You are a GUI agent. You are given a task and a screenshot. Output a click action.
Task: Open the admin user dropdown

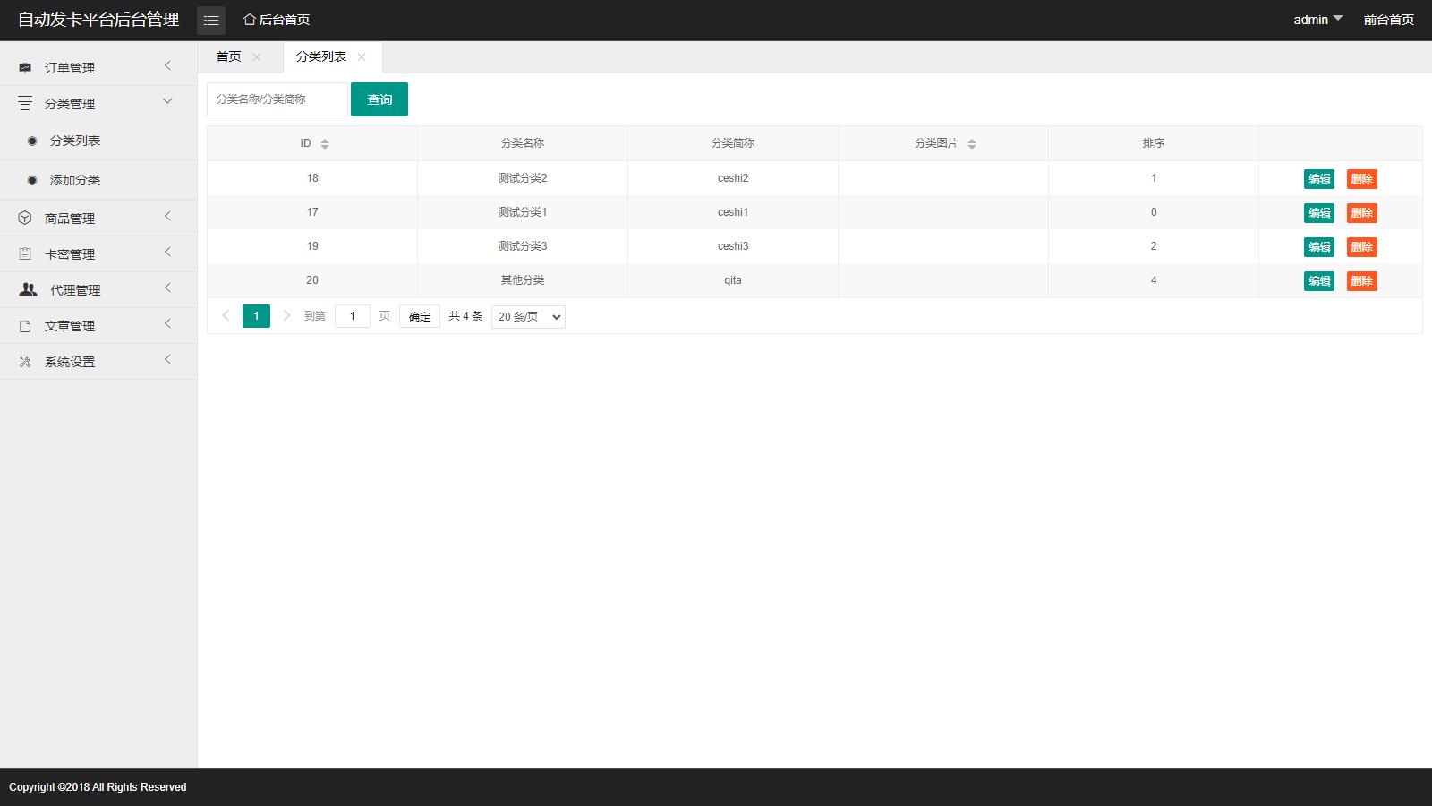point(1317,20)
